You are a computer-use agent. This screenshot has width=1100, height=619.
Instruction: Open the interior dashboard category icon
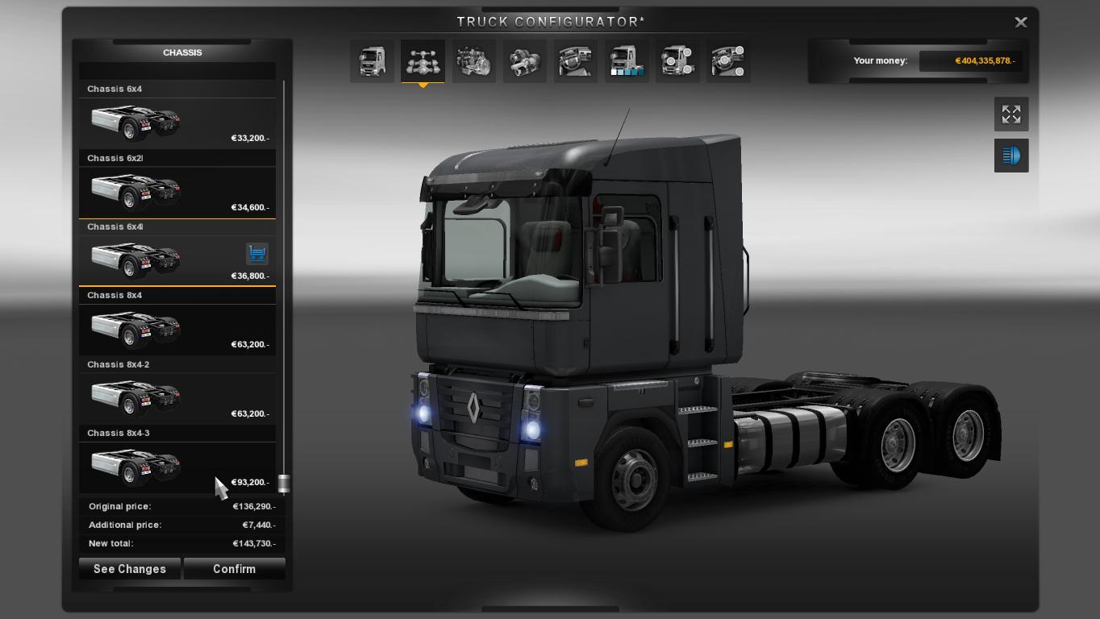[575, 61]
